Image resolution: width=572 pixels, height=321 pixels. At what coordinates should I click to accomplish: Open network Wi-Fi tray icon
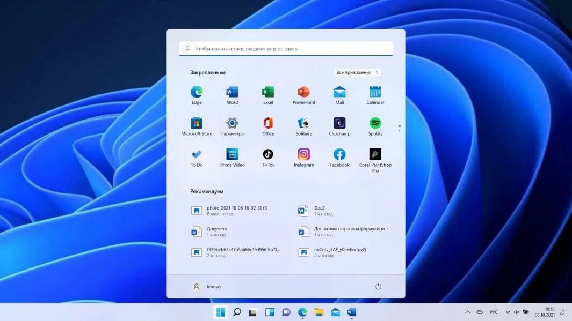508,312
